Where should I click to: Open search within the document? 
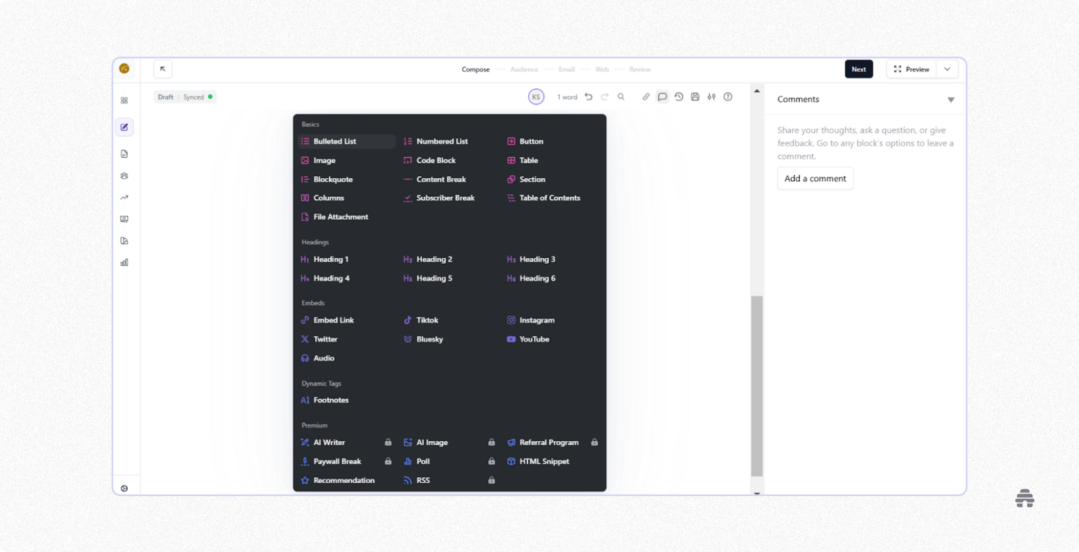point(620,97)
